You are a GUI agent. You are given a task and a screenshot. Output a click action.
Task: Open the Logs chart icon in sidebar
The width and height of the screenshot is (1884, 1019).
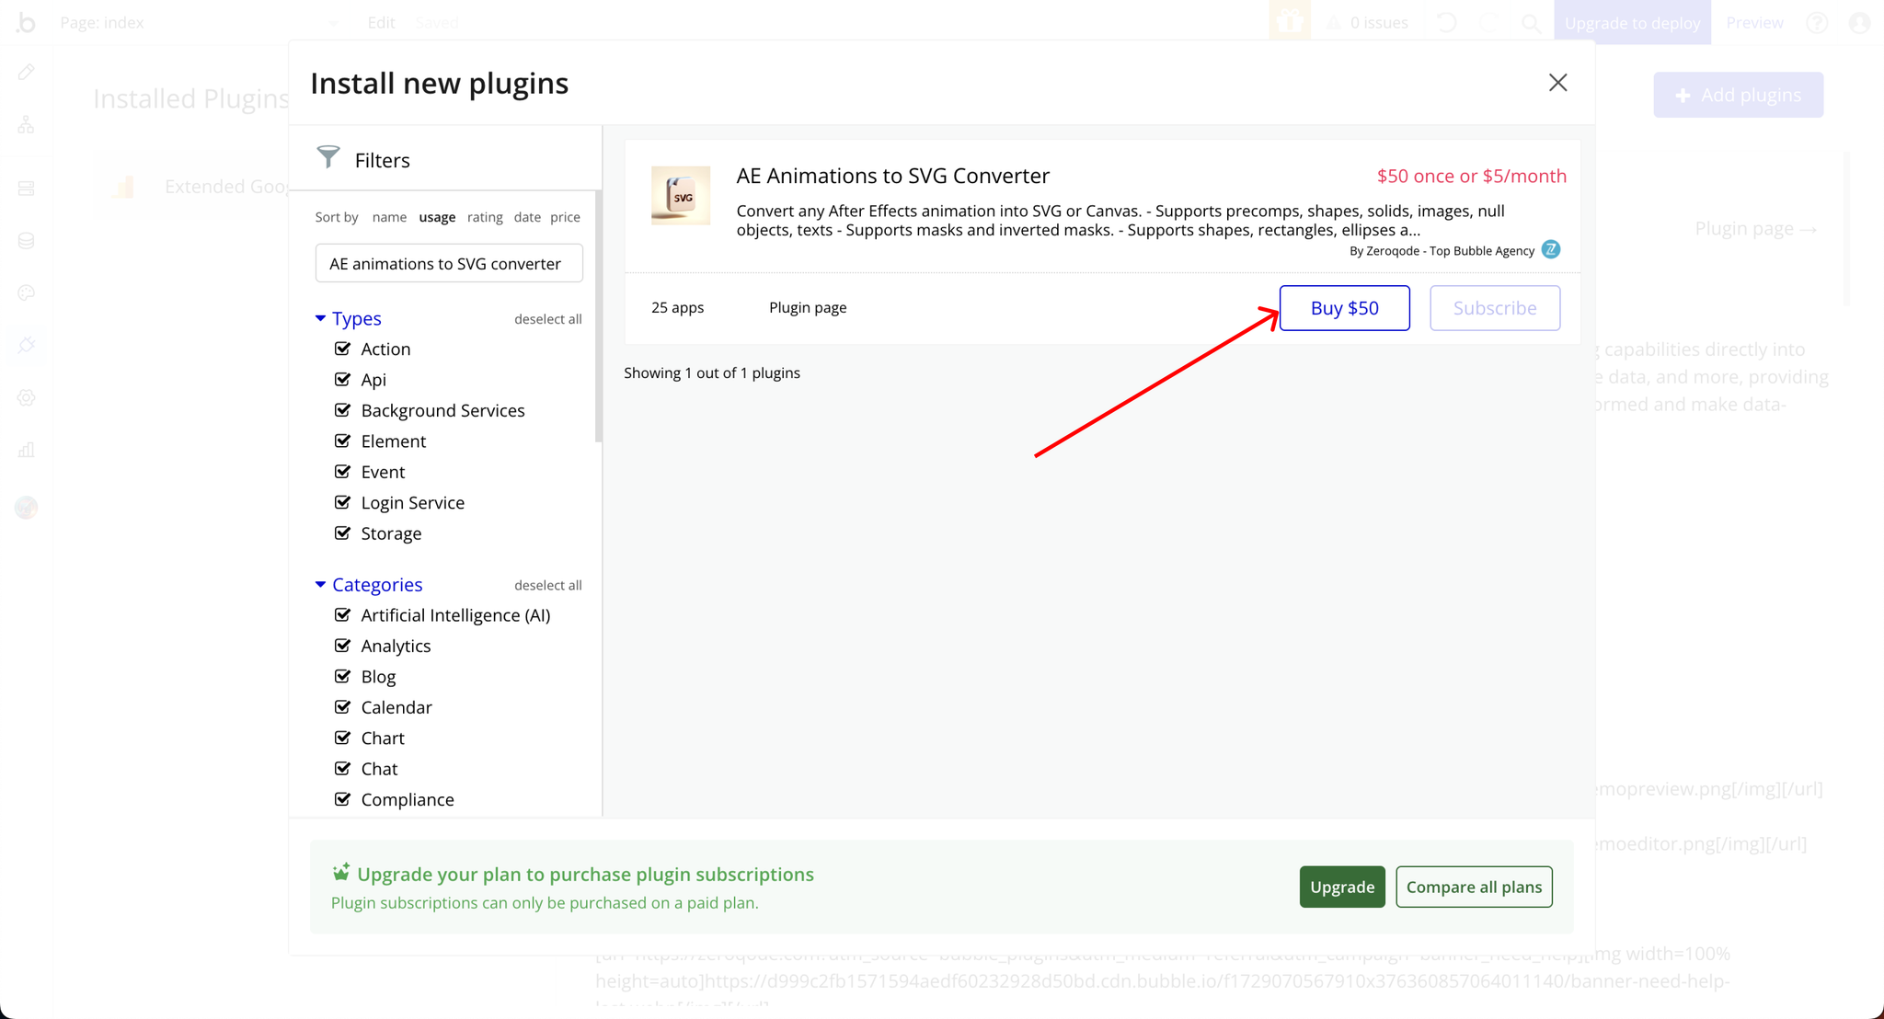(x=26, y=451)
